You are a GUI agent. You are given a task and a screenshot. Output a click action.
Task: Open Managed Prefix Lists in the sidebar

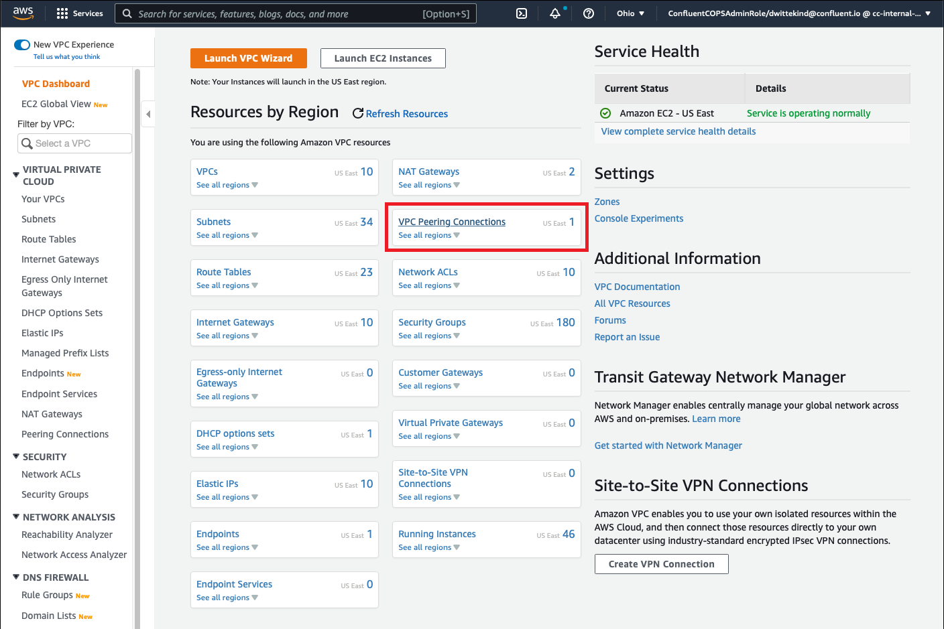pos(65,353)
